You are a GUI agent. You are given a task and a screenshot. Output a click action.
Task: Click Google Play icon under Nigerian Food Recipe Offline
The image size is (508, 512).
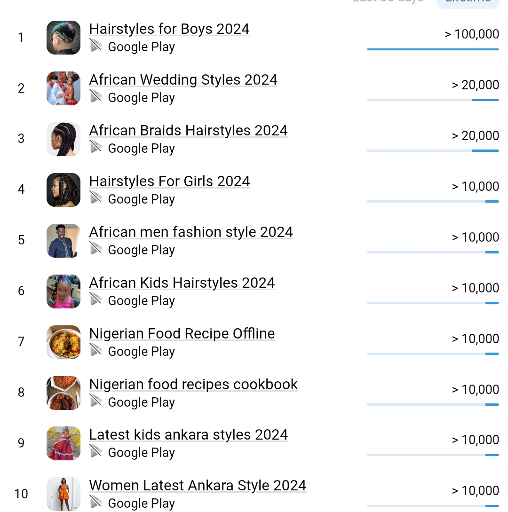coord(96,350)
